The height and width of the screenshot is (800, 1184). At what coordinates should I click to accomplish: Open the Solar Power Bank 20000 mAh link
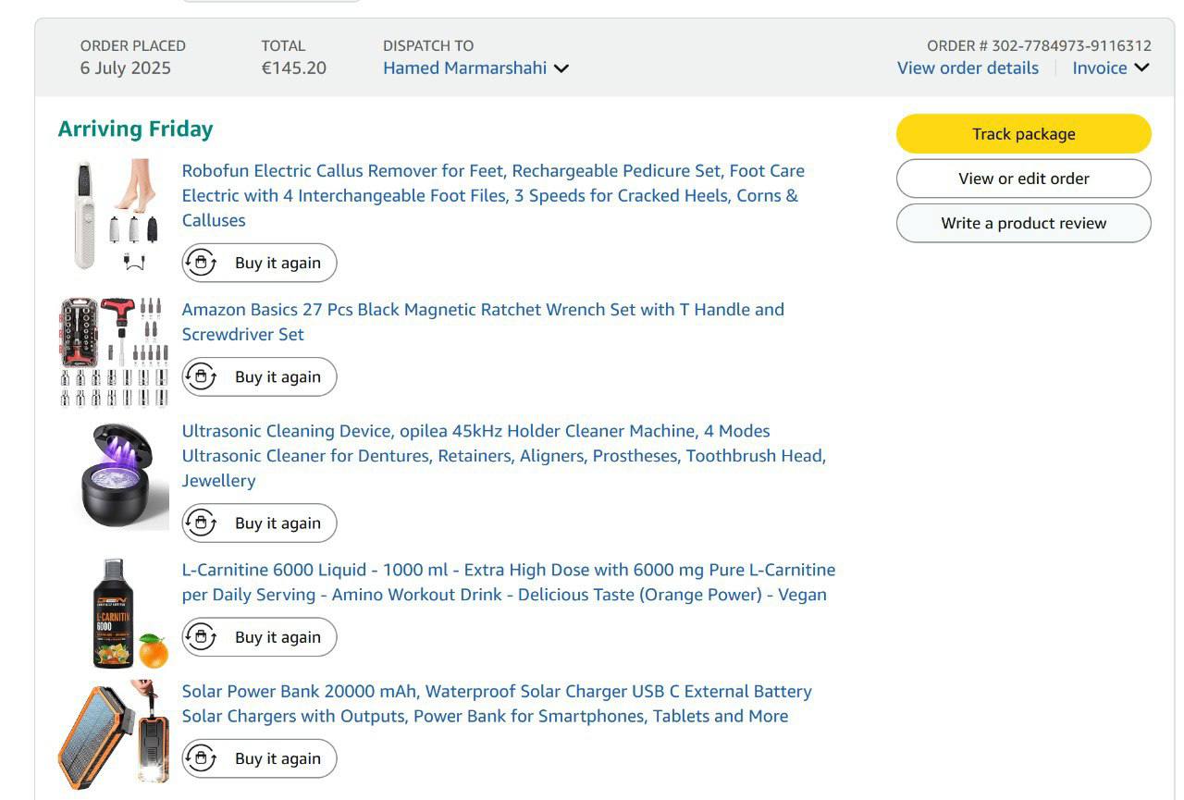496,692
